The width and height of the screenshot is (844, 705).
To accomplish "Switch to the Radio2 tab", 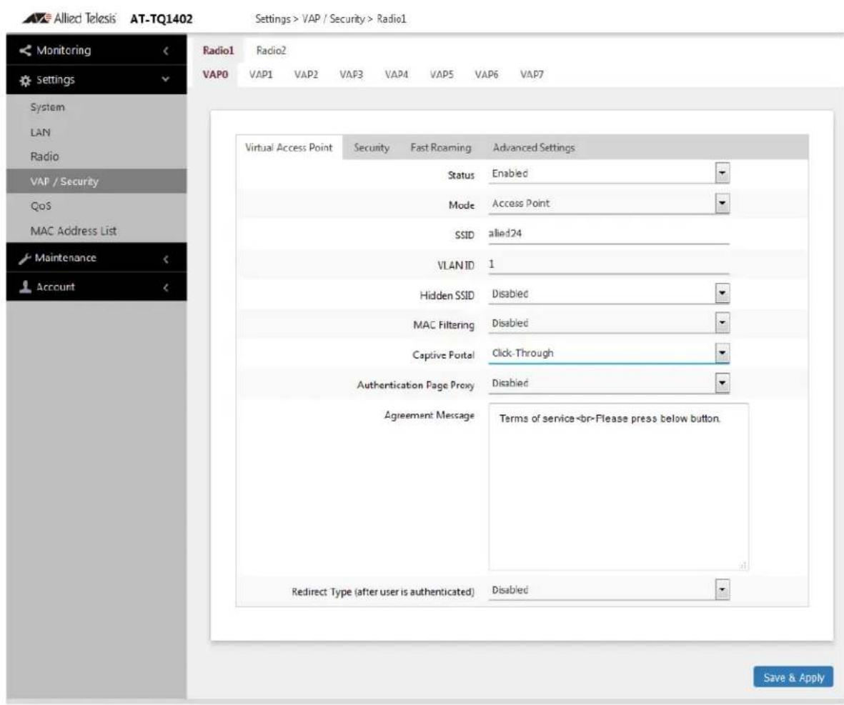I will coord(271,51).
